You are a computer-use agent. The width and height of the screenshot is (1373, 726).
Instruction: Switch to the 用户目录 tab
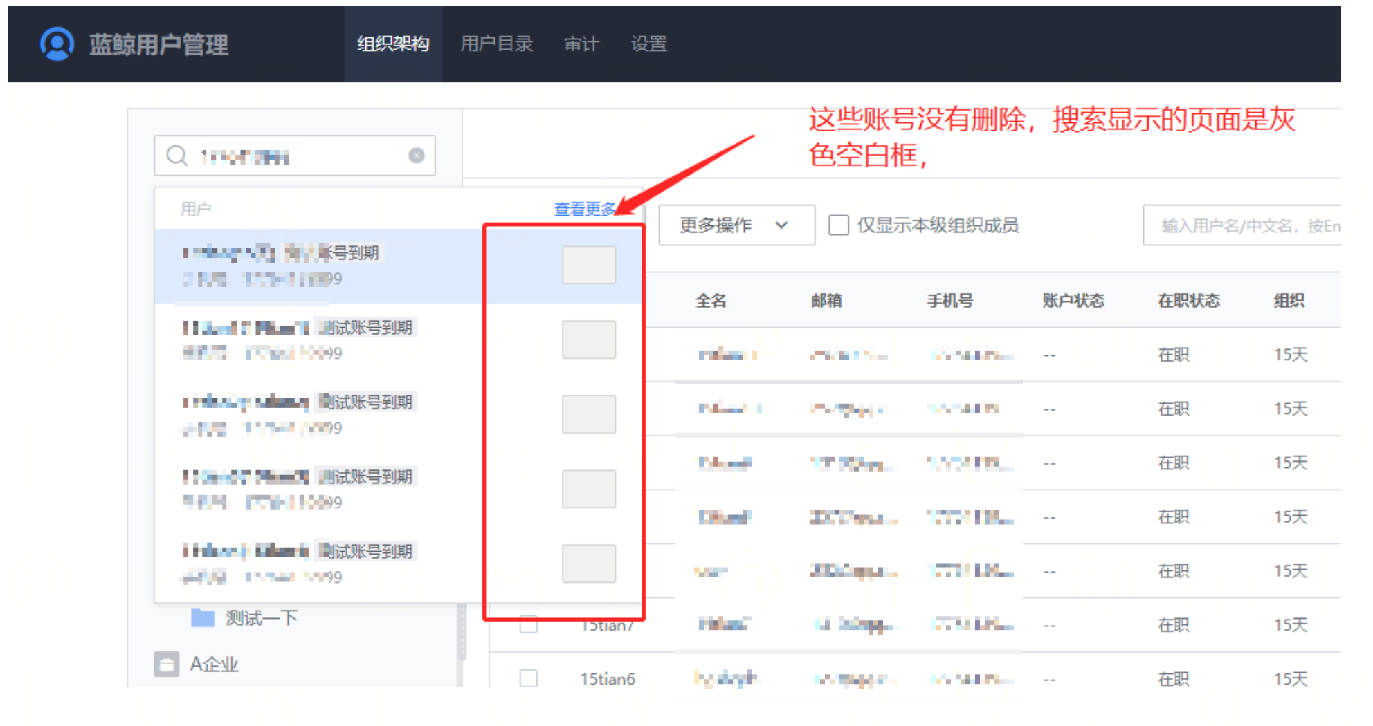(497, 44)
